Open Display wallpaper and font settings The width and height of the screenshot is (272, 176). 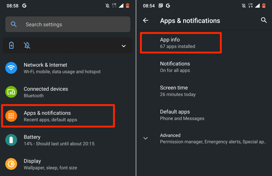(50, 164)
